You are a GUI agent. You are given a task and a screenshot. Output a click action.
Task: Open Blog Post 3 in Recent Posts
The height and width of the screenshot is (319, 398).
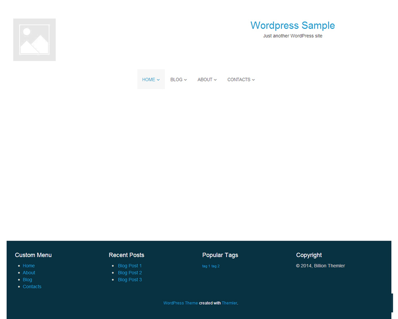pos(130,280)
